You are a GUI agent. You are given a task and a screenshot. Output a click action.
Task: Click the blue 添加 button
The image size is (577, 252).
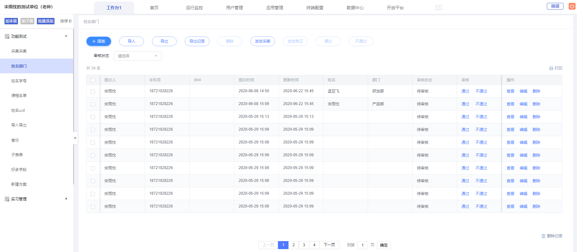[x=99, y=41]
